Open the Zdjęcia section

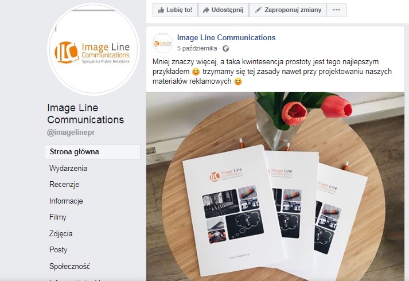[61, 233]
